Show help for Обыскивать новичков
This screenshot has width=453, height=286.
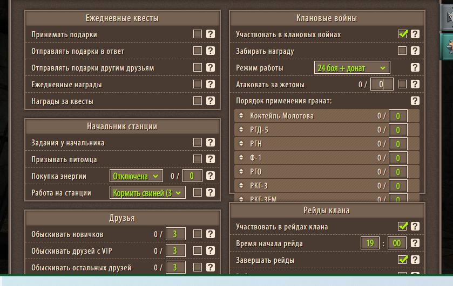[x=211, y=234]
